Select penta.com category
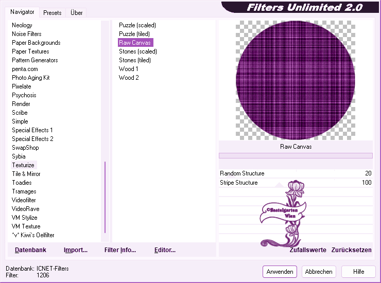The image size is (381, 283). pos(25,69)
